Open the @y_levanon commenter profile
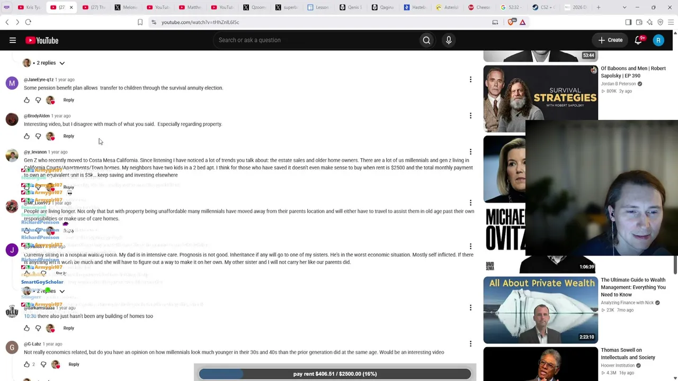This screenshot has width=678, height=381. pyautogui.click(x=35, y=152)
